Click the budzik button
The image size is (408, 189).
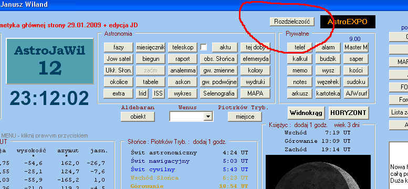coord(328,59)
